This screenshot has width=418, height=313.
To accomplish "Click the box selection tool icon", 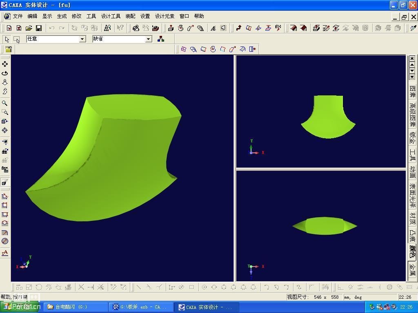I will coord(16,40).
